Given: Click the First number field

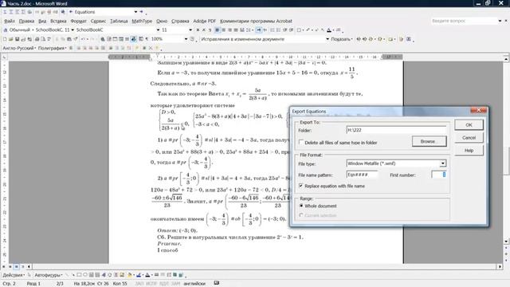Looking at the screenshot, I should [438, 175].
